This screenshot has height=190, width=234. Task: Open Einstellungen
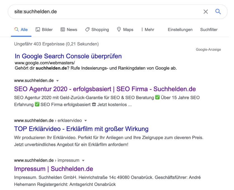point(180,30)
